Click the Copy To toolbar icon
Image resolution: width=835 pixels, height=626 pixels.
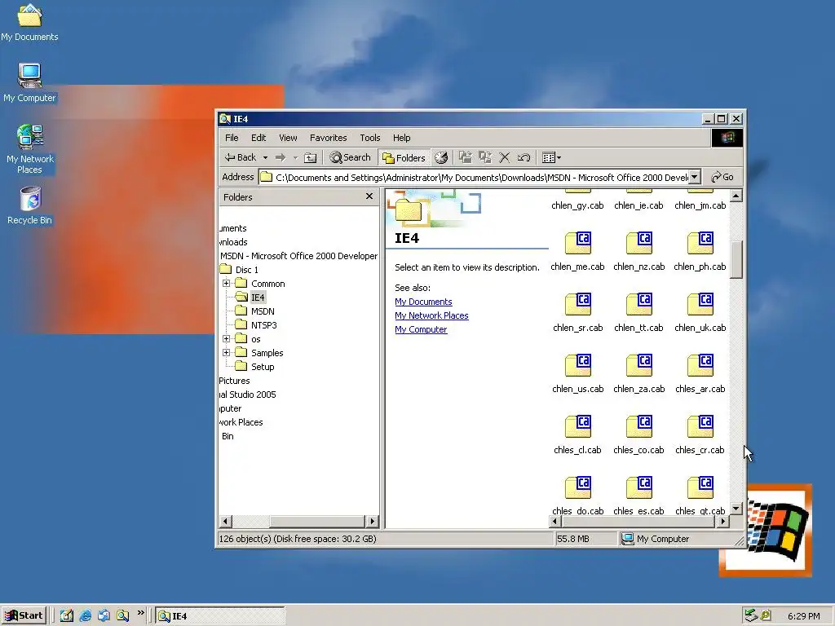click(x=485, y=157)
